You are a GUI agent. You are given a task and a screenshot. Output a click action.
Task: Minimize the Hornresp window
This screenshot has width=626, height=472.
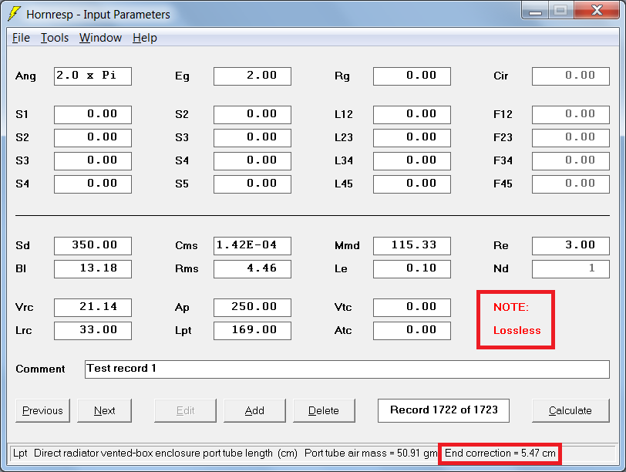coord(535,11)
